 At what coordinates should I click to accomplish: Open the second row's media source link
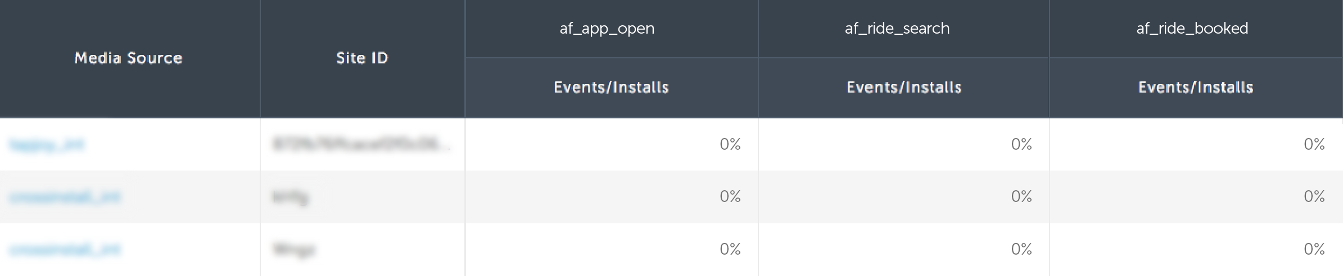[65, 197]
